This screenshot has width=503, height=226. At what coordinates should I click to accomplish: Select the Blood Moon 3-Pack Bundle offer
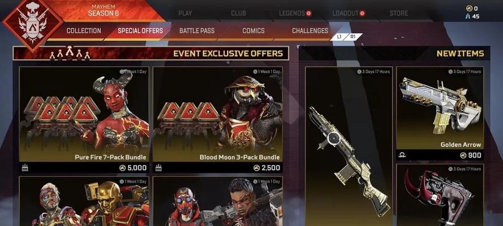point(217,119)
